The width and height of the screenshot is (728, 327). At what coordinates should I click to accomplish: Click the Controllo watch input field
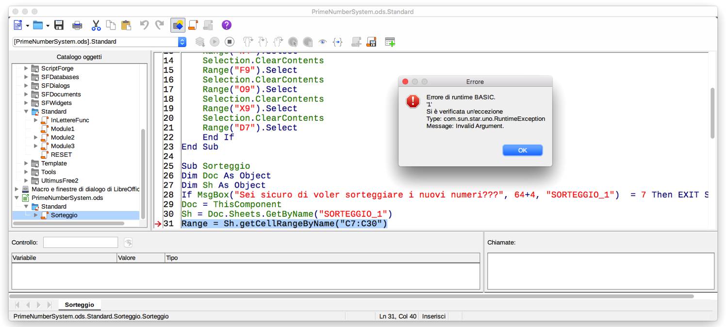click(x=81, y=242)
